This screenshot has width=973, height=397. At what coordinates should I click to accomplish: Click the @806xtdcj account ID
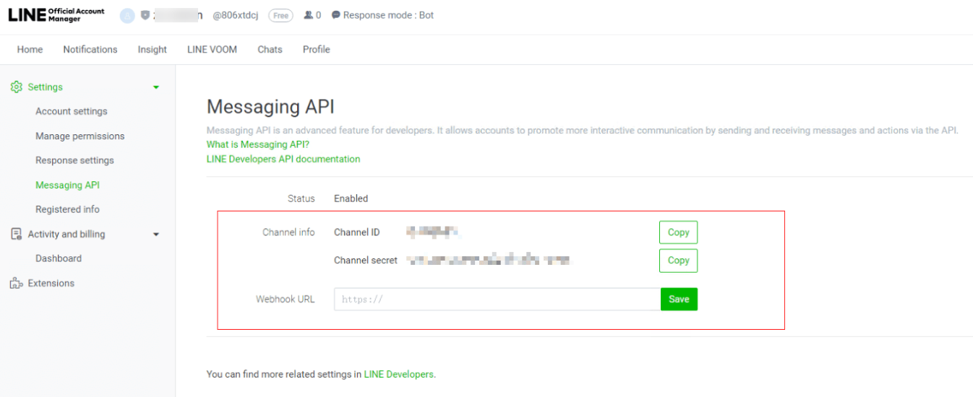tap(235, 15)
